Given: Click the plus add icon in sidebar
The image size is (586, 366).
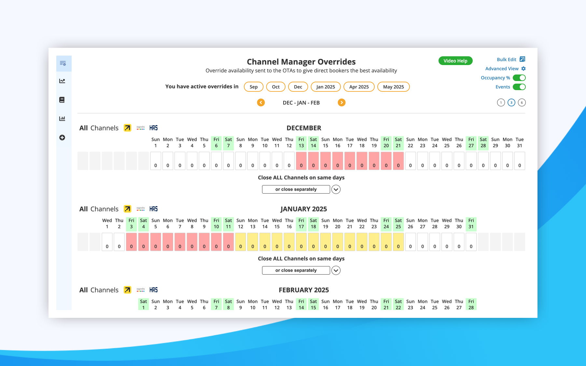Looking at the screenshot, I should (x=62, y=138).
